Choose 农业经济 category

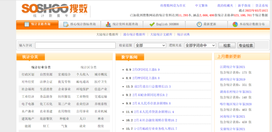(x=83, y=104)
